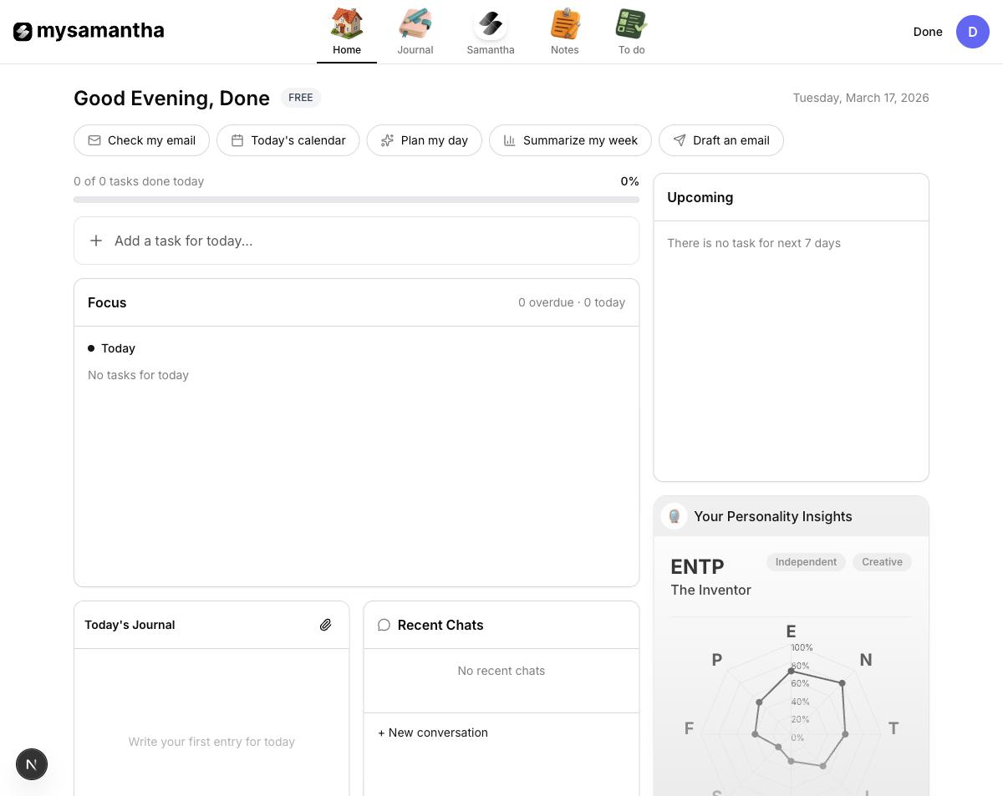Viewport: 1003px width, 796px height.
Task: Click the Draft an email button
Action: coord(721,140)
